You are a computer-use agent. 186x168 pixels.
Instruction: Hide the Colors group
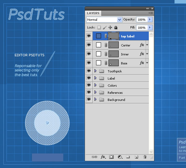click(89, 85)
